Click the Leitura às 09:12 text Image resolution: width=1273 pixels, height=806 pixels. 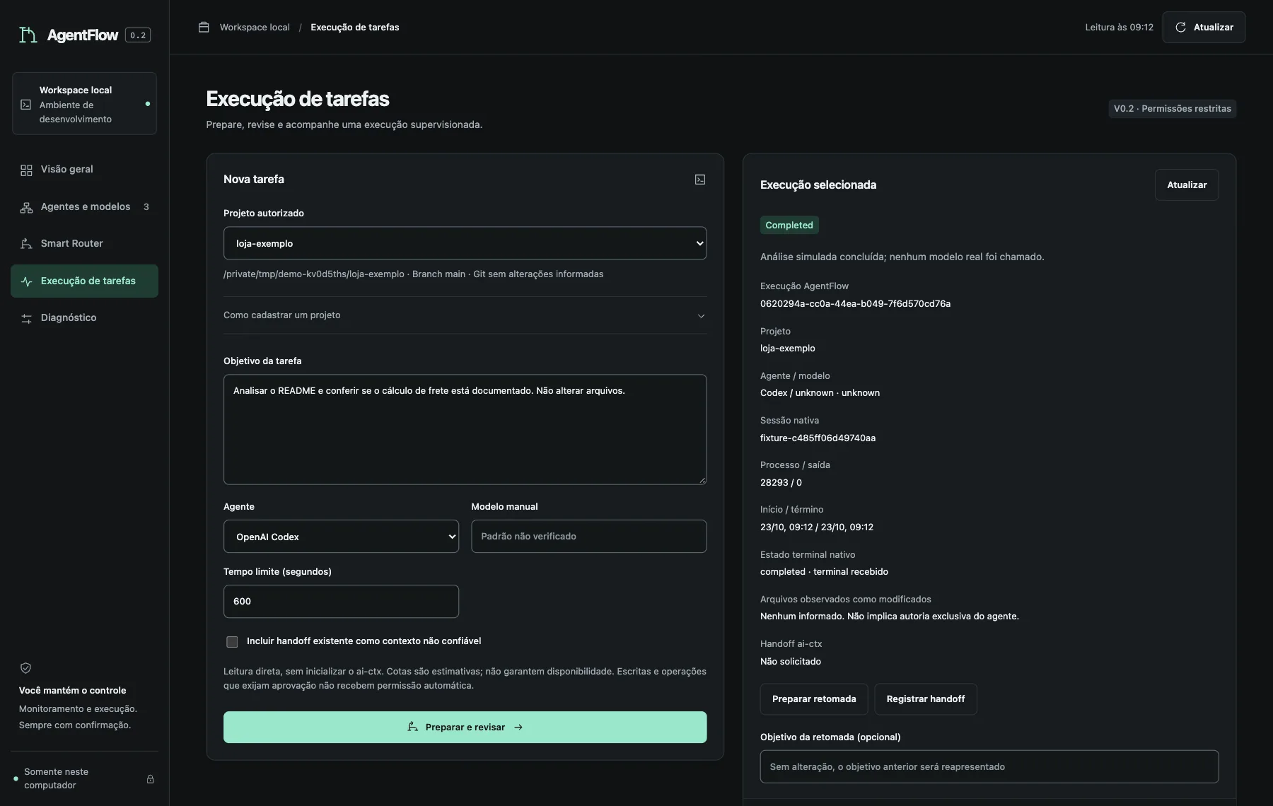tap(1119, 27)
